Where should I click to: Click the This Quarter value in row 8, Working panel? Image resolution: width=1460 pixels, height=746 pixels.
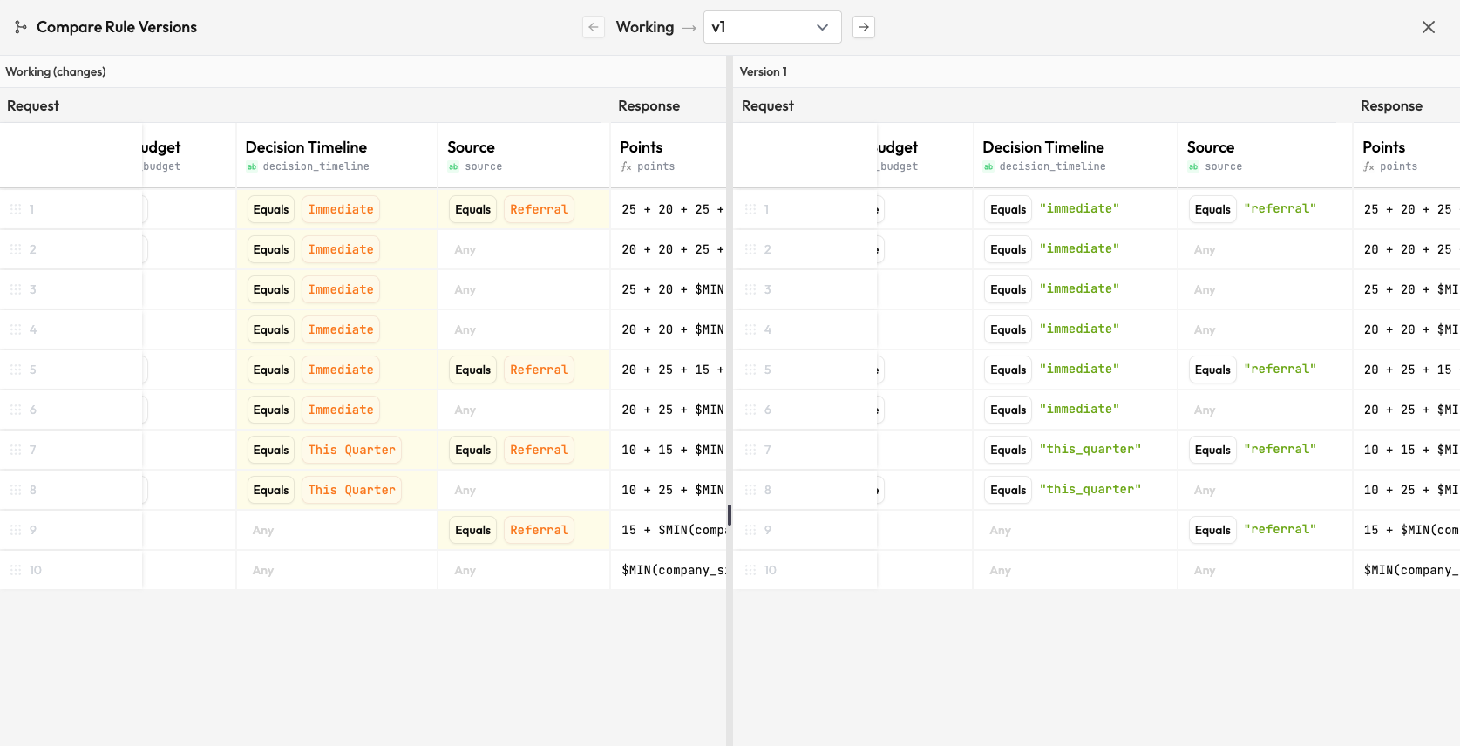[x=351, y=490]
